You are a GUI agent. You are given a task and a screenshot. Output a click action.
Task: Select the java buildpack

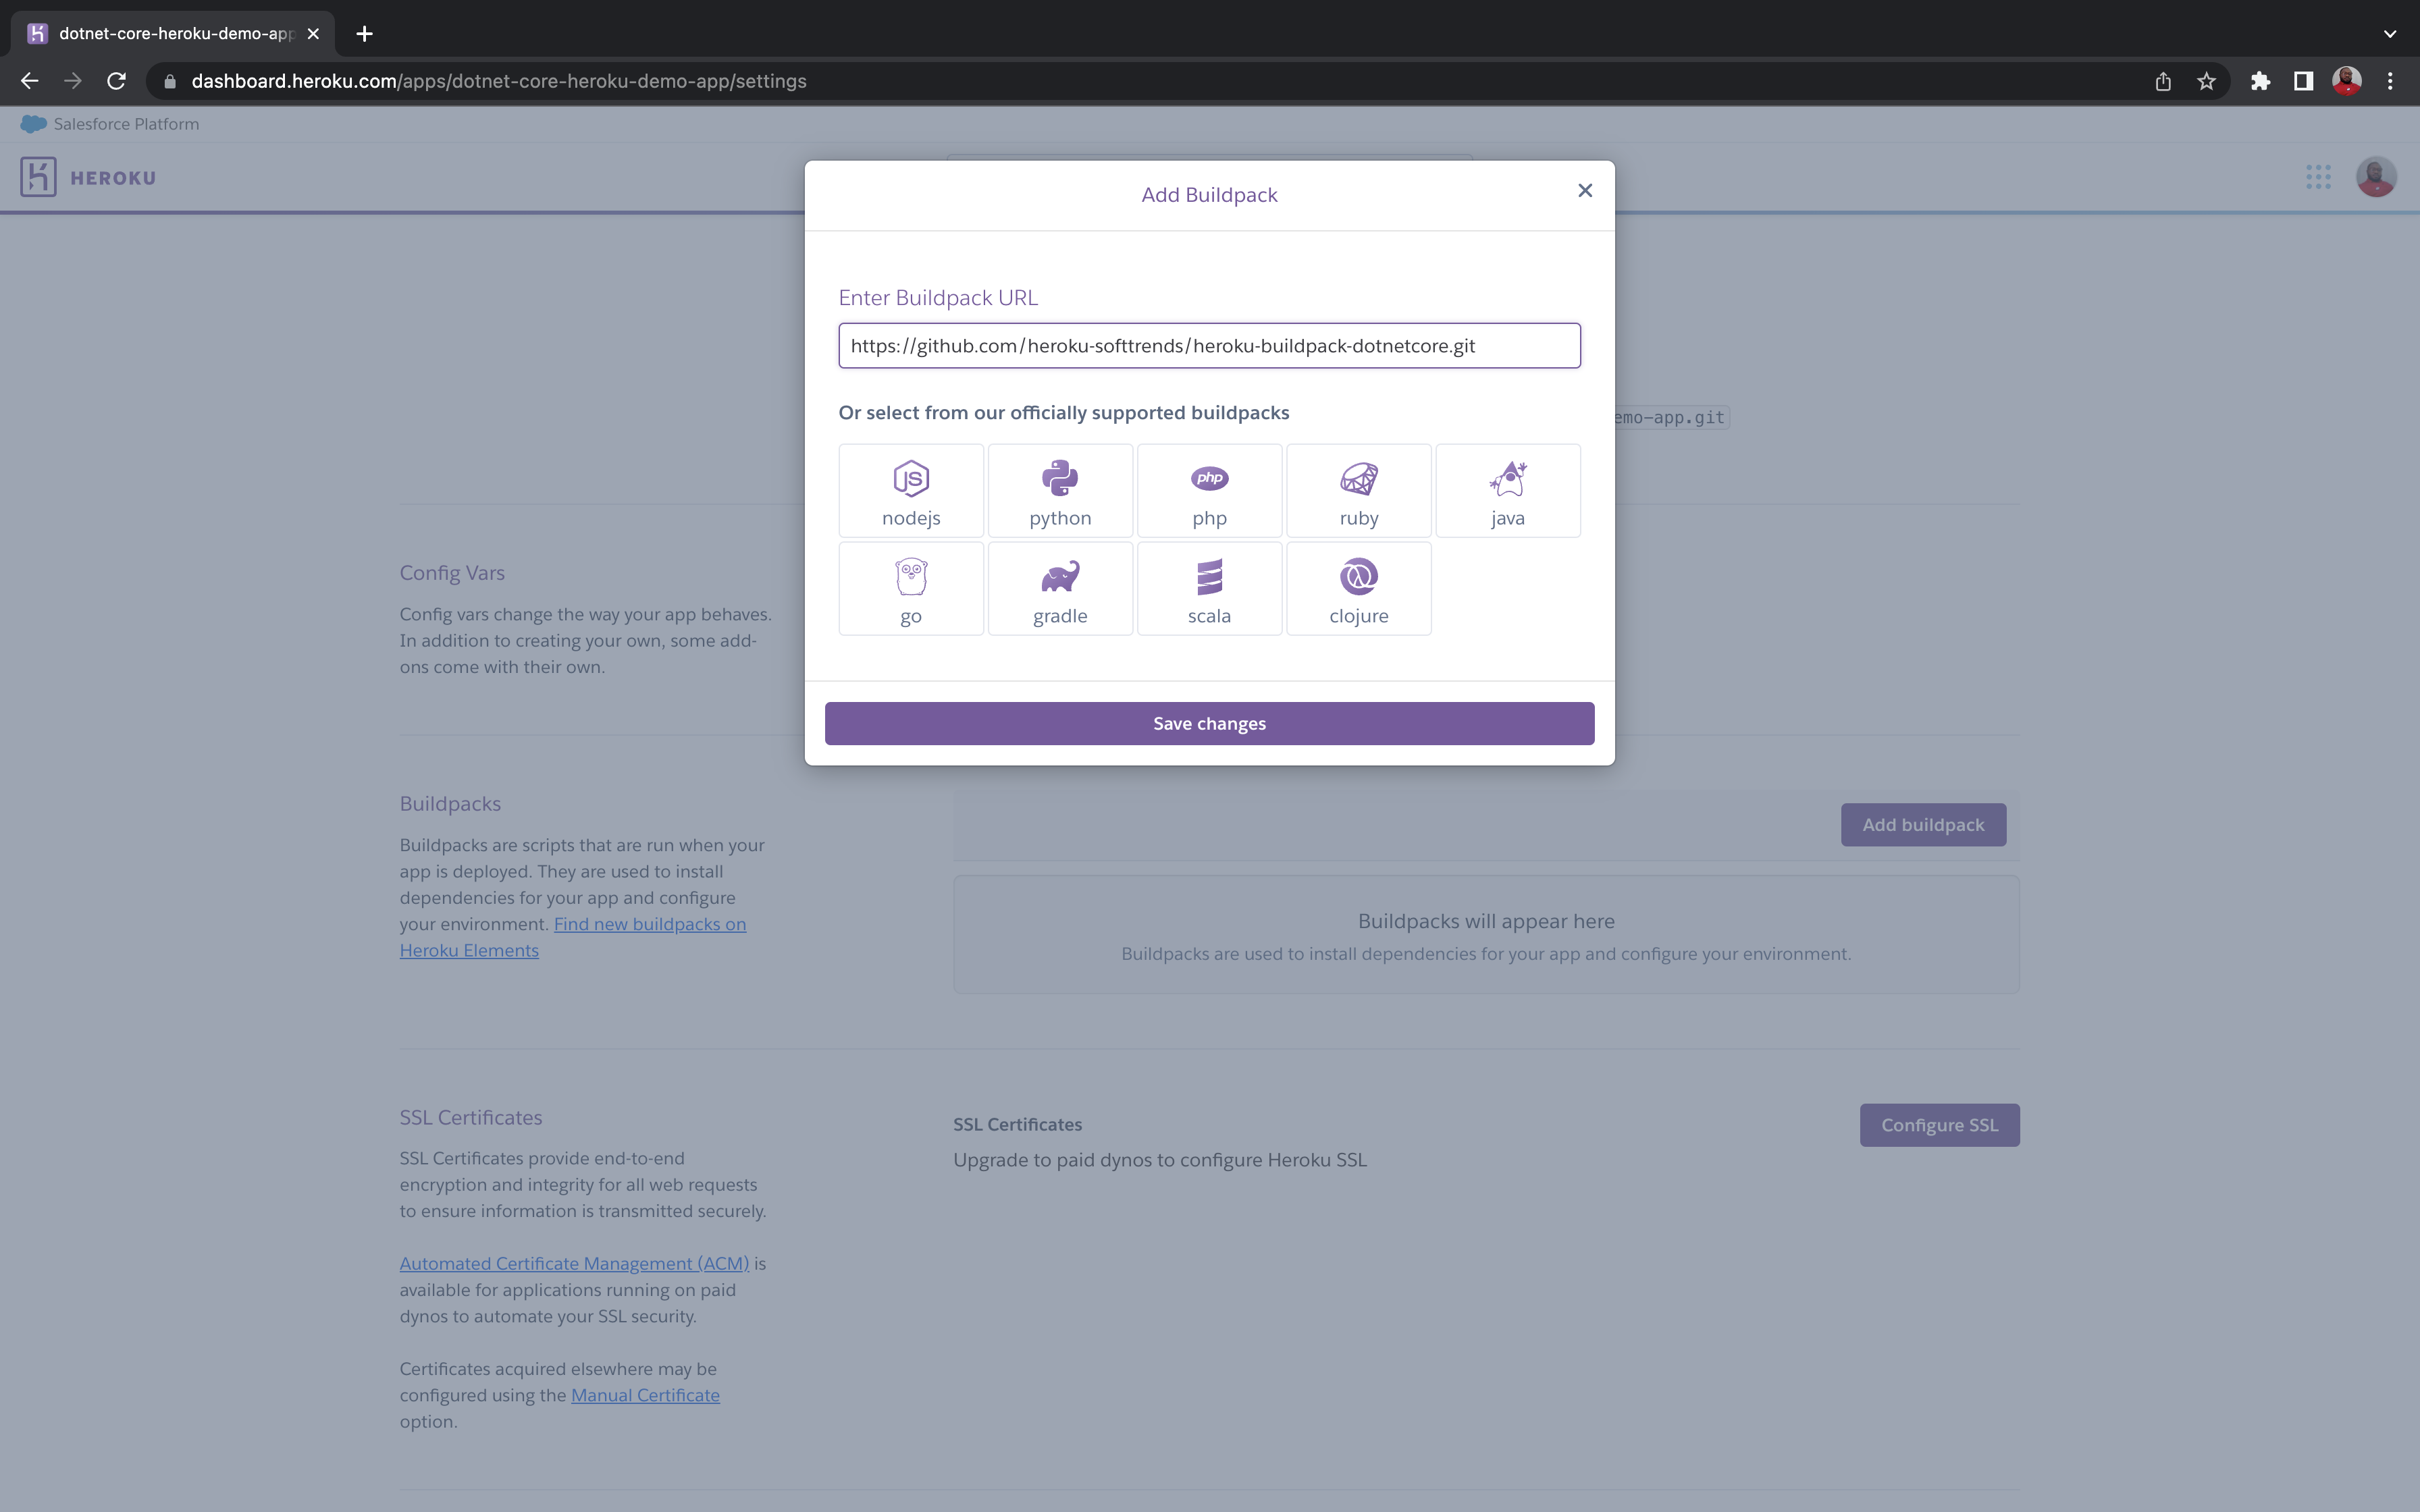pyautogui.click(x=1507, y=490)
